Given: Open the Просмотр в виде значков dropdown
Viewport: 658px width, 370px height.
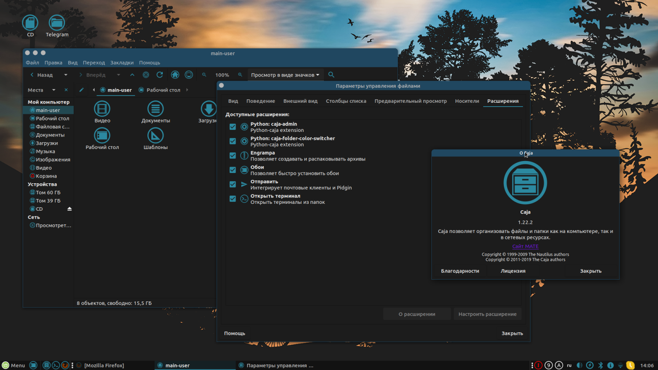Looking at the screenshot, I should [285, 75].
